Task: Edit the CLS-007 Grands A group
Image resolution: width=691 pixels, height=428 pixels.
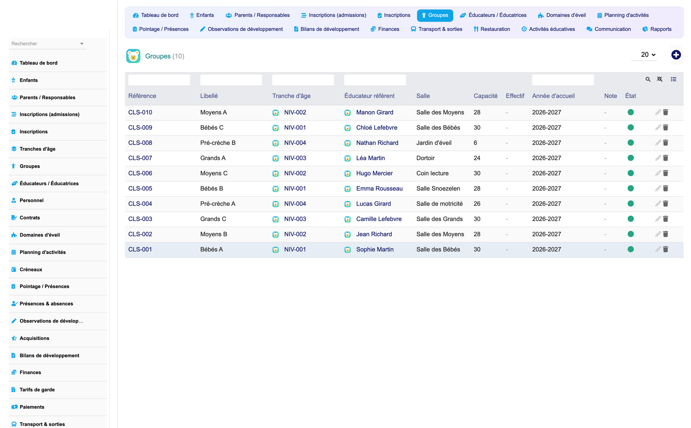Action: pyautogui.click(x=658, y=158)
